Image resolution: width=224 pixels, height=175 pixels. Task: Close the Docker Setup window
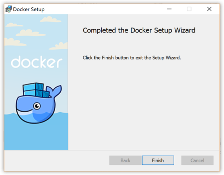pyautogui.click(x=209, y=9)
